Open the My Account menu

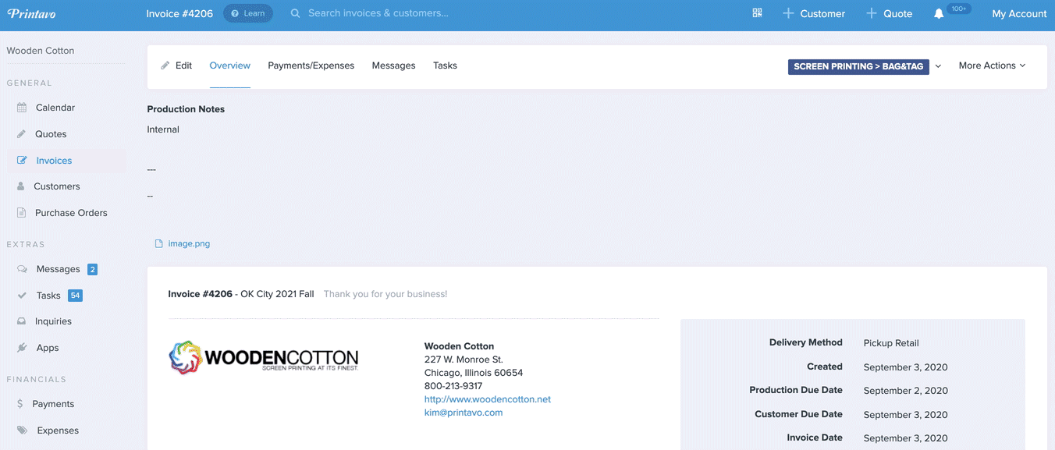coord(1019,13)
